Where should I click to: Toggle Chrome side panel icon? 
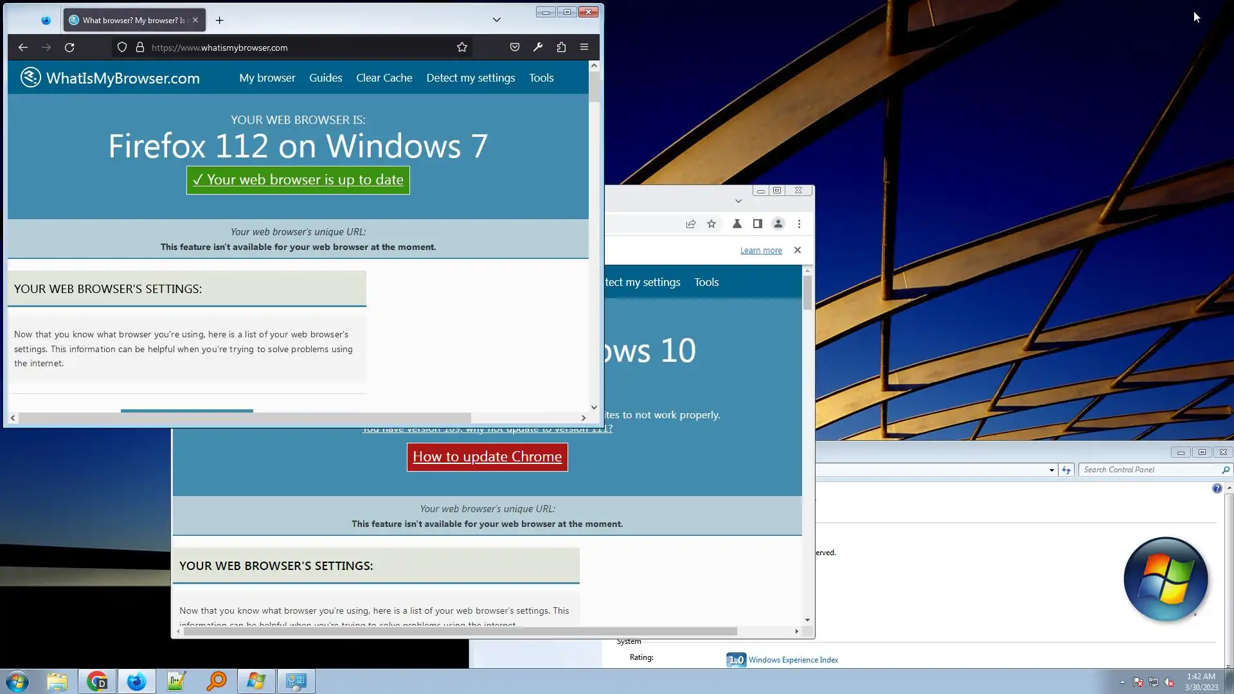point(757,224)
